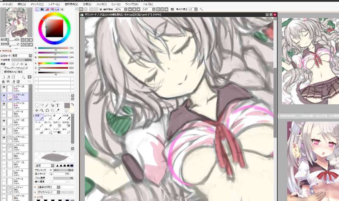Hide レイヤー19 using its eye icon
The width and height of the screenshot is (339, 201).
coord(4,104)
